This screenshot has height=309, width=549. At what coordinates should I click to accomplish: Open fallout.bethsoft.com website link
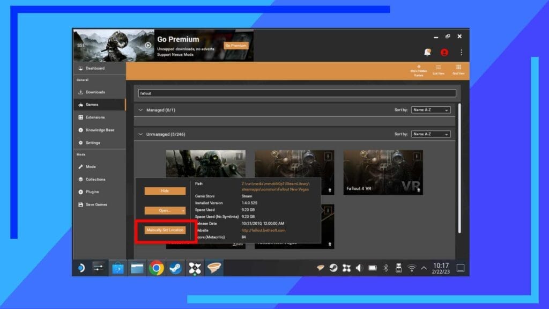(x=263, y=231)
